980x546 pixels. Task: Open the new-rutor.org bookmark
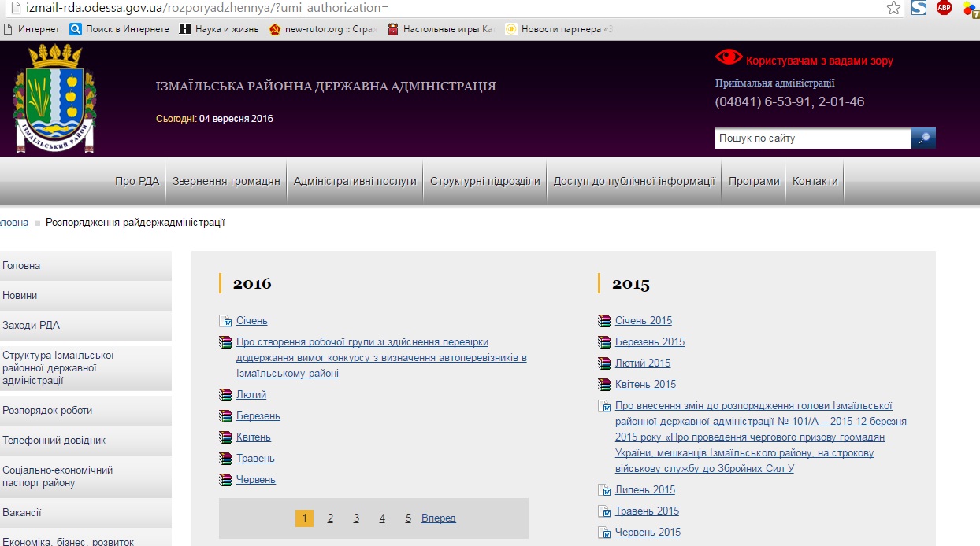(323, 29)
